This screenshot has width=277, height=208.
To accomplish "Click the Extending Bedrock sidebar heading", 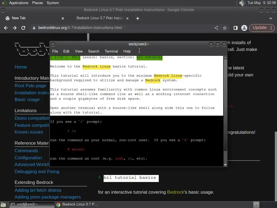I will coord(34,182).
